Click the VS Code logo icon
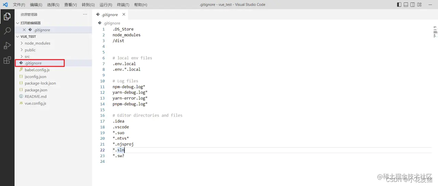Image resolution: width=438 pixels, height=186 pixels. (x=5, y=4)
